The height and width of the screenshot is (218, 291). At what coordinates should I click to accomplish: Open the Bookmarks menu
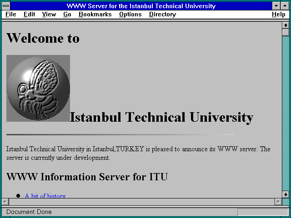95,15
